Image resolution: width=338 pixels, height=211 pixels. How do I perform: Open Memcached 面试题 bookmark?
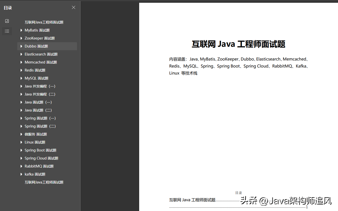(x=41, y=62)
